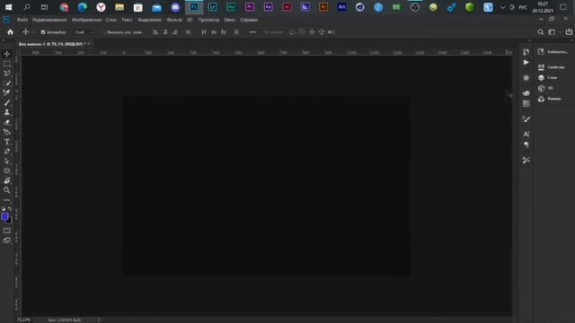Select the Brush tool
This screenshot has width=575, height=323.
[x=6, y=102]
